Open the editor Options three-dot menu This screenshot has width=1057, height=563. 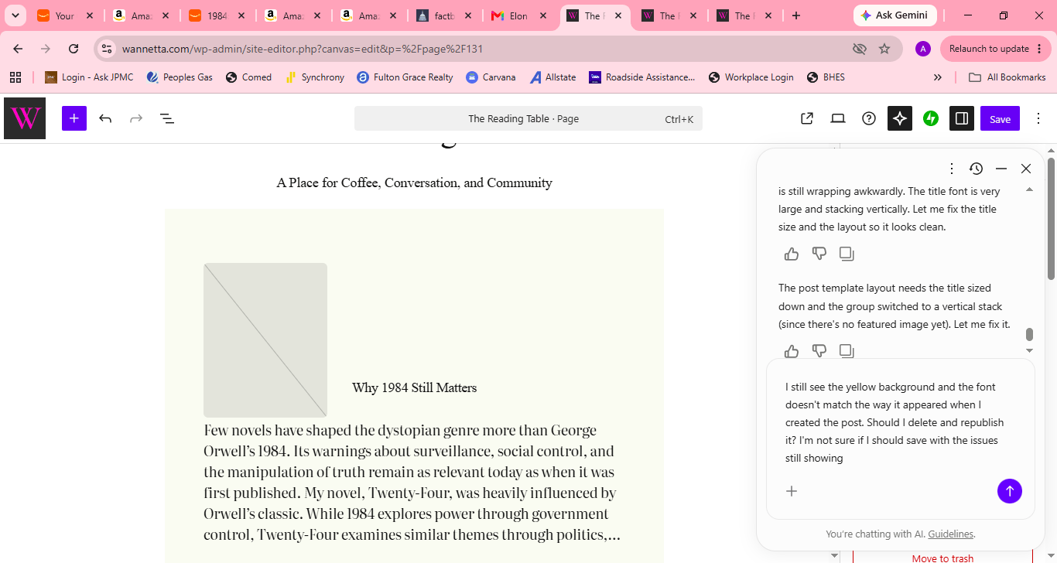(1038, 118)
